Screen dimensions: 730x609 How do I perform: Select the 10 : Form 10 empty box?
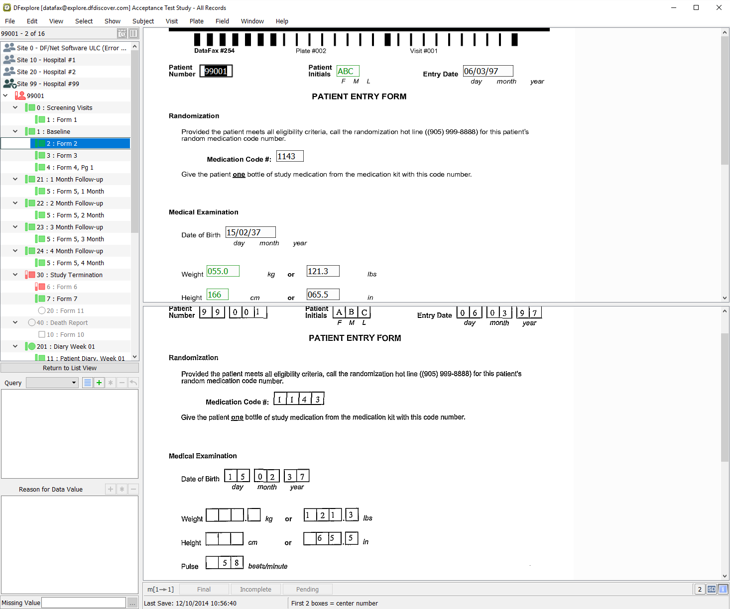[x=42, y=334]
